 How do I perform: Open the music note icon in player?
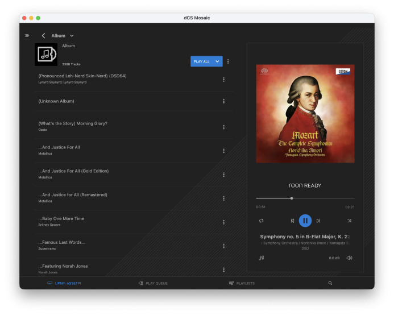262,258
